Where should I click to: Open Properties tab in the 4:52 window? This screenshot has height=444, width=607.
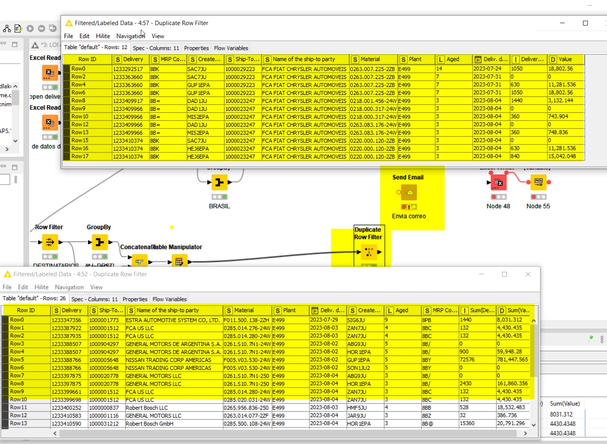(135, 299)
